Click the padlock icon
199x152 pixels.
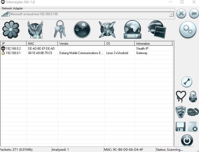[x=193, y=96]
